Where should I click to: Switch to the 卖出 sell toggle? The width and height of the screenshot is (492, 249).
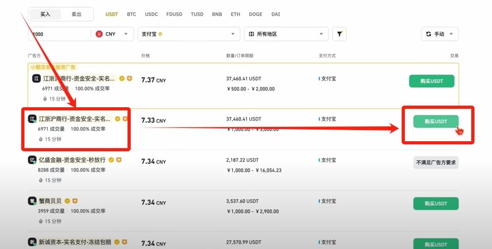pos(77,14)
